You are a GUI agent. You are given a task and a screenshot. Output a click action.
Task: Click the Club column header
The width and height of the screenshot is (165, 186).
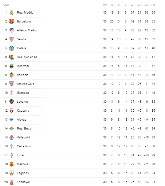pos(6,5)
